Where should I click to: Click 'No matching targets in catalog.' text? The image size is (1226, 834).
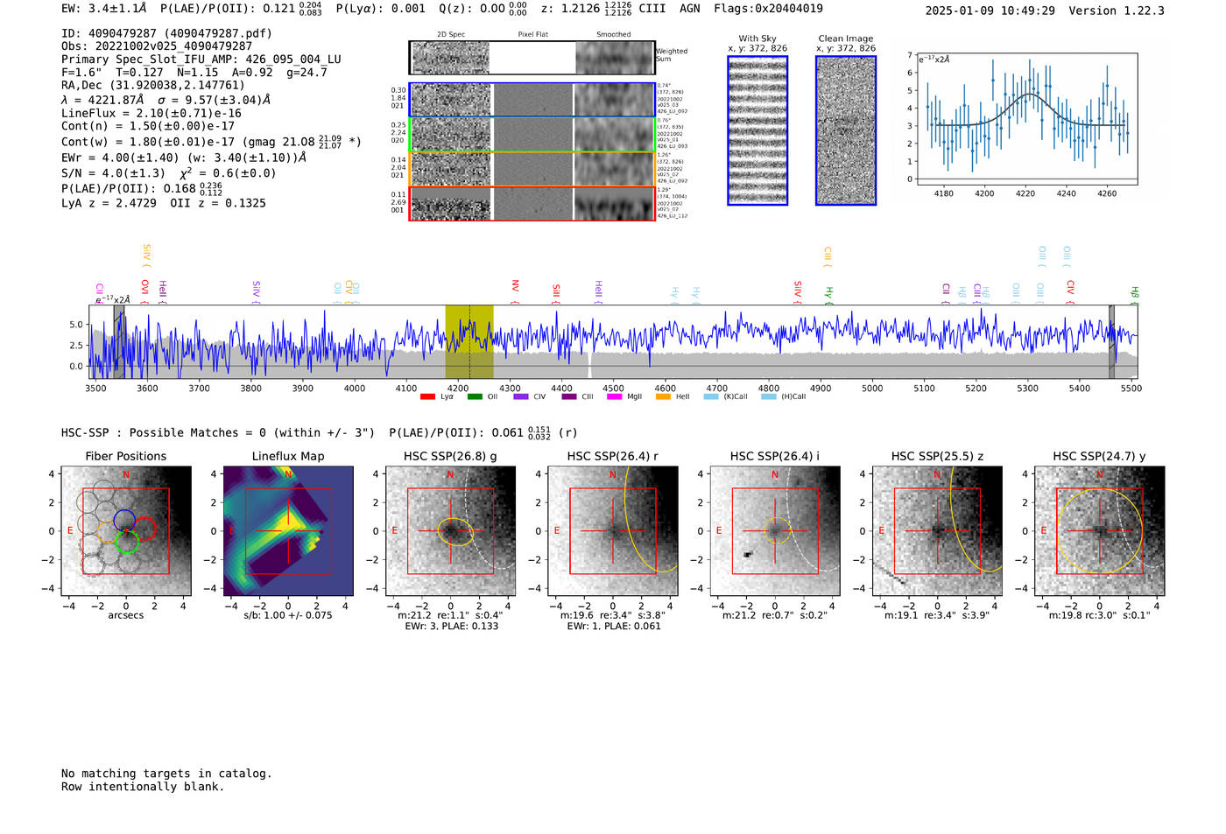pyautogui.click(x=166, y=774)
